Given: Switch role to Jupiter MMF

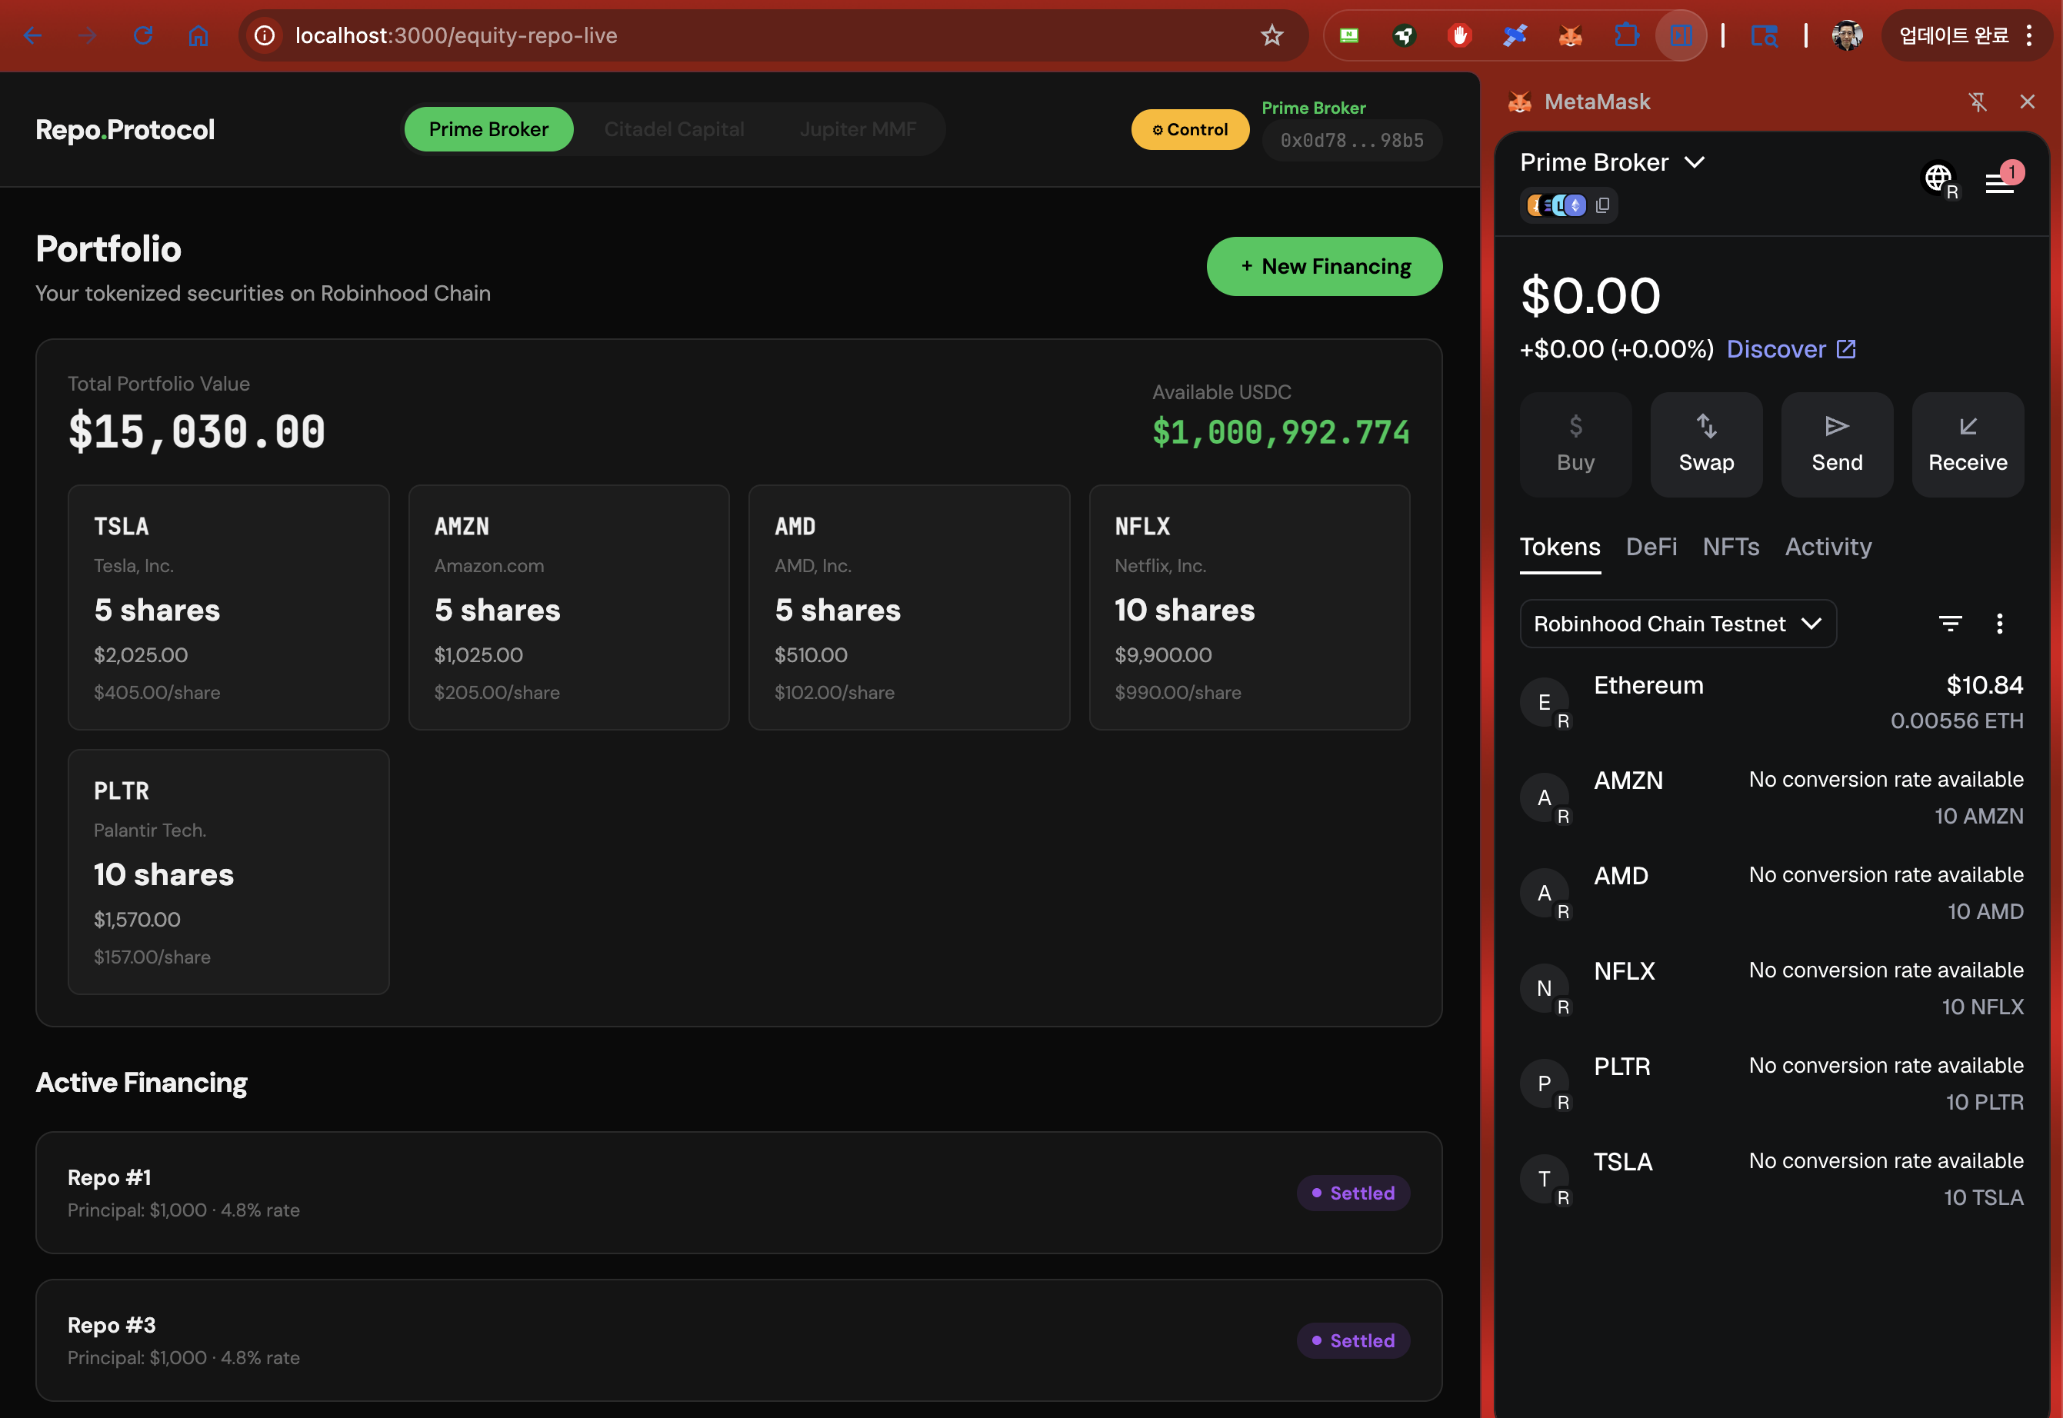Looking at the screenshot, I should pyautogui.click(x=858, y=130).
